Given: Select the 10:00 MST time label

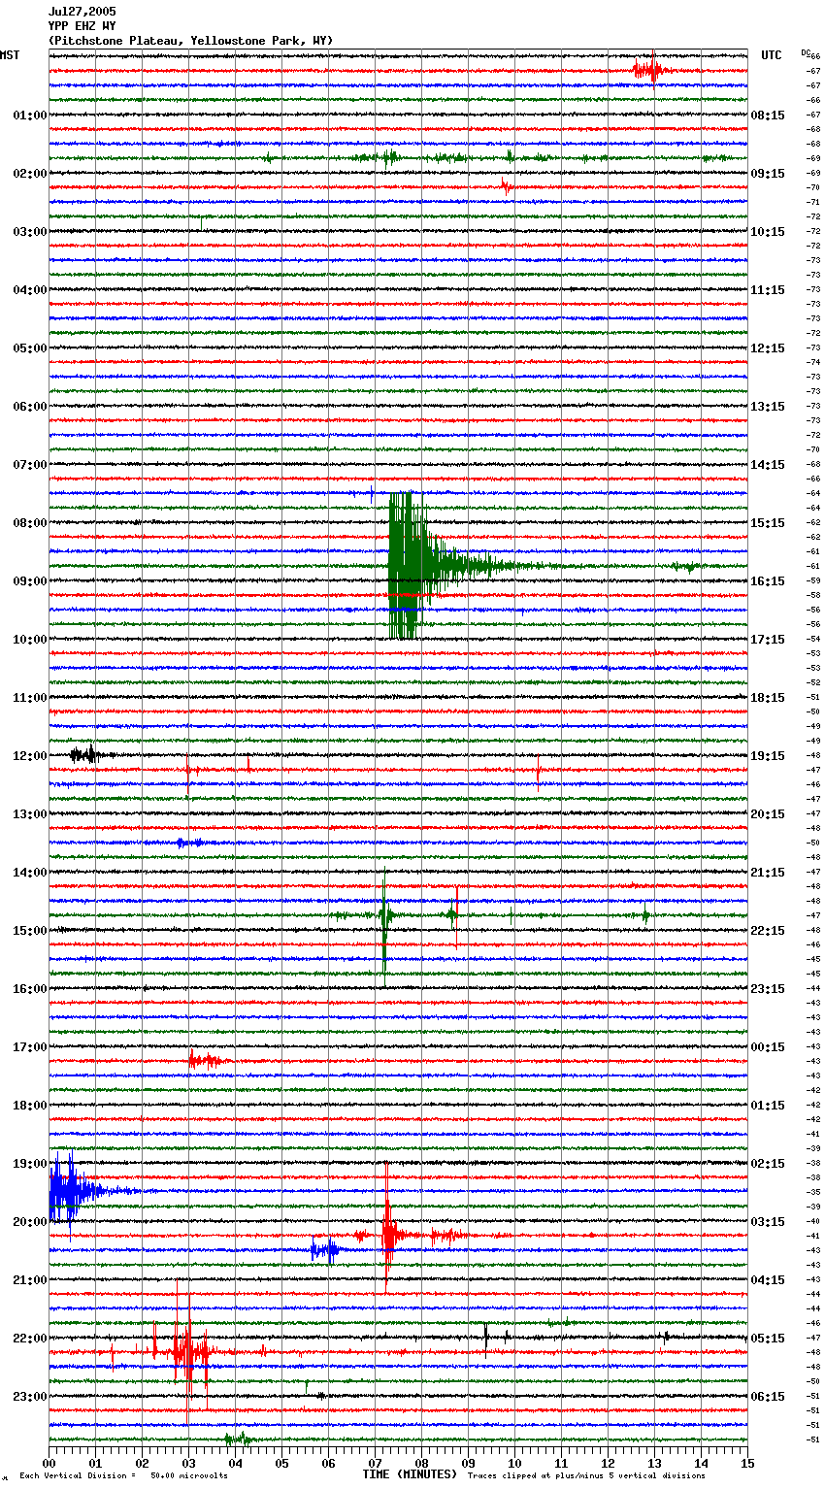Looking at the screenshot, I should (x=30, y=640).
